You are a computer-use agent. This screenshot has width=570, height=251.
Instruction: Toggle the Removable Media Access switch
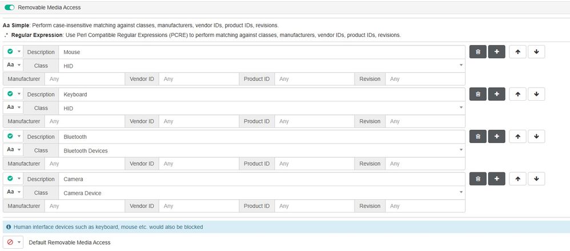9,7
